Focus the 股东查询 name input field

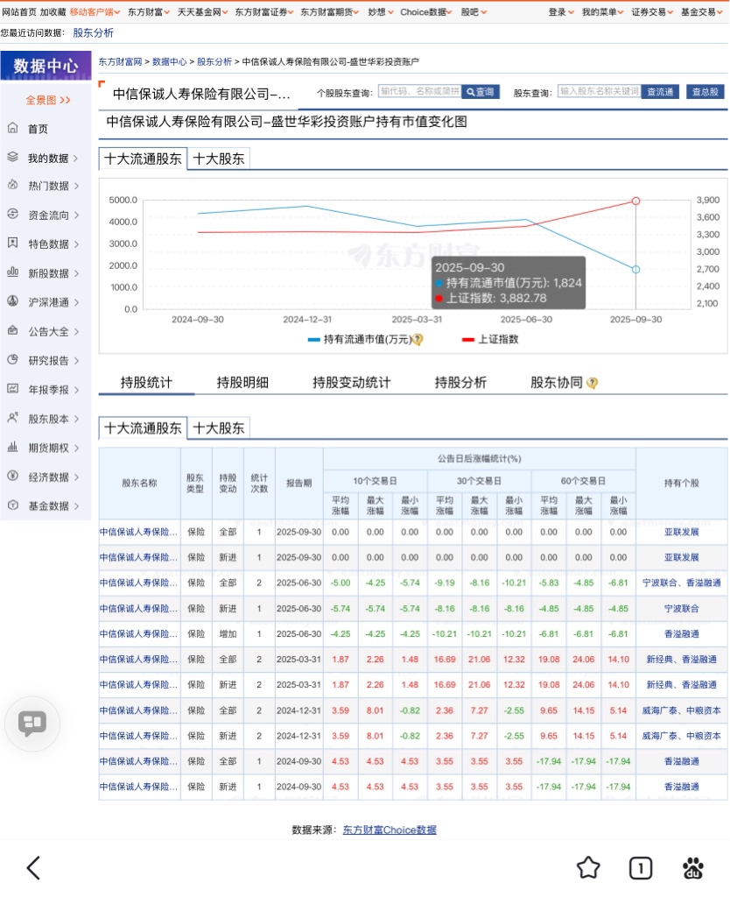tap(599, 91)
